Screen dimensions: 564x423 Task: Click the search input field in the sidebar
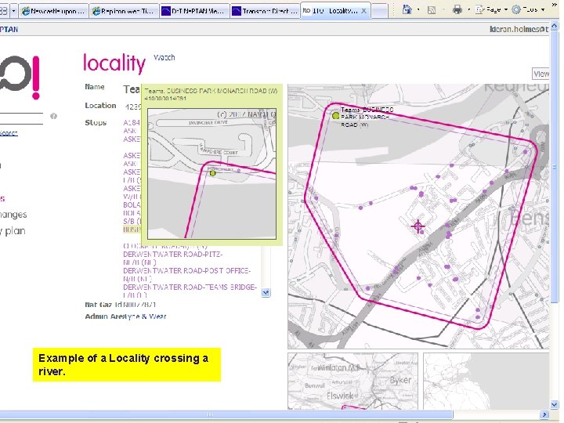coord(21,119)
